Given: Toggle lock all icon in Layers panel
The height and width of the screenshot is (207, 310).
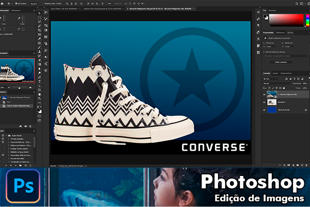Looking at the screenshot, I should (284, 88).
